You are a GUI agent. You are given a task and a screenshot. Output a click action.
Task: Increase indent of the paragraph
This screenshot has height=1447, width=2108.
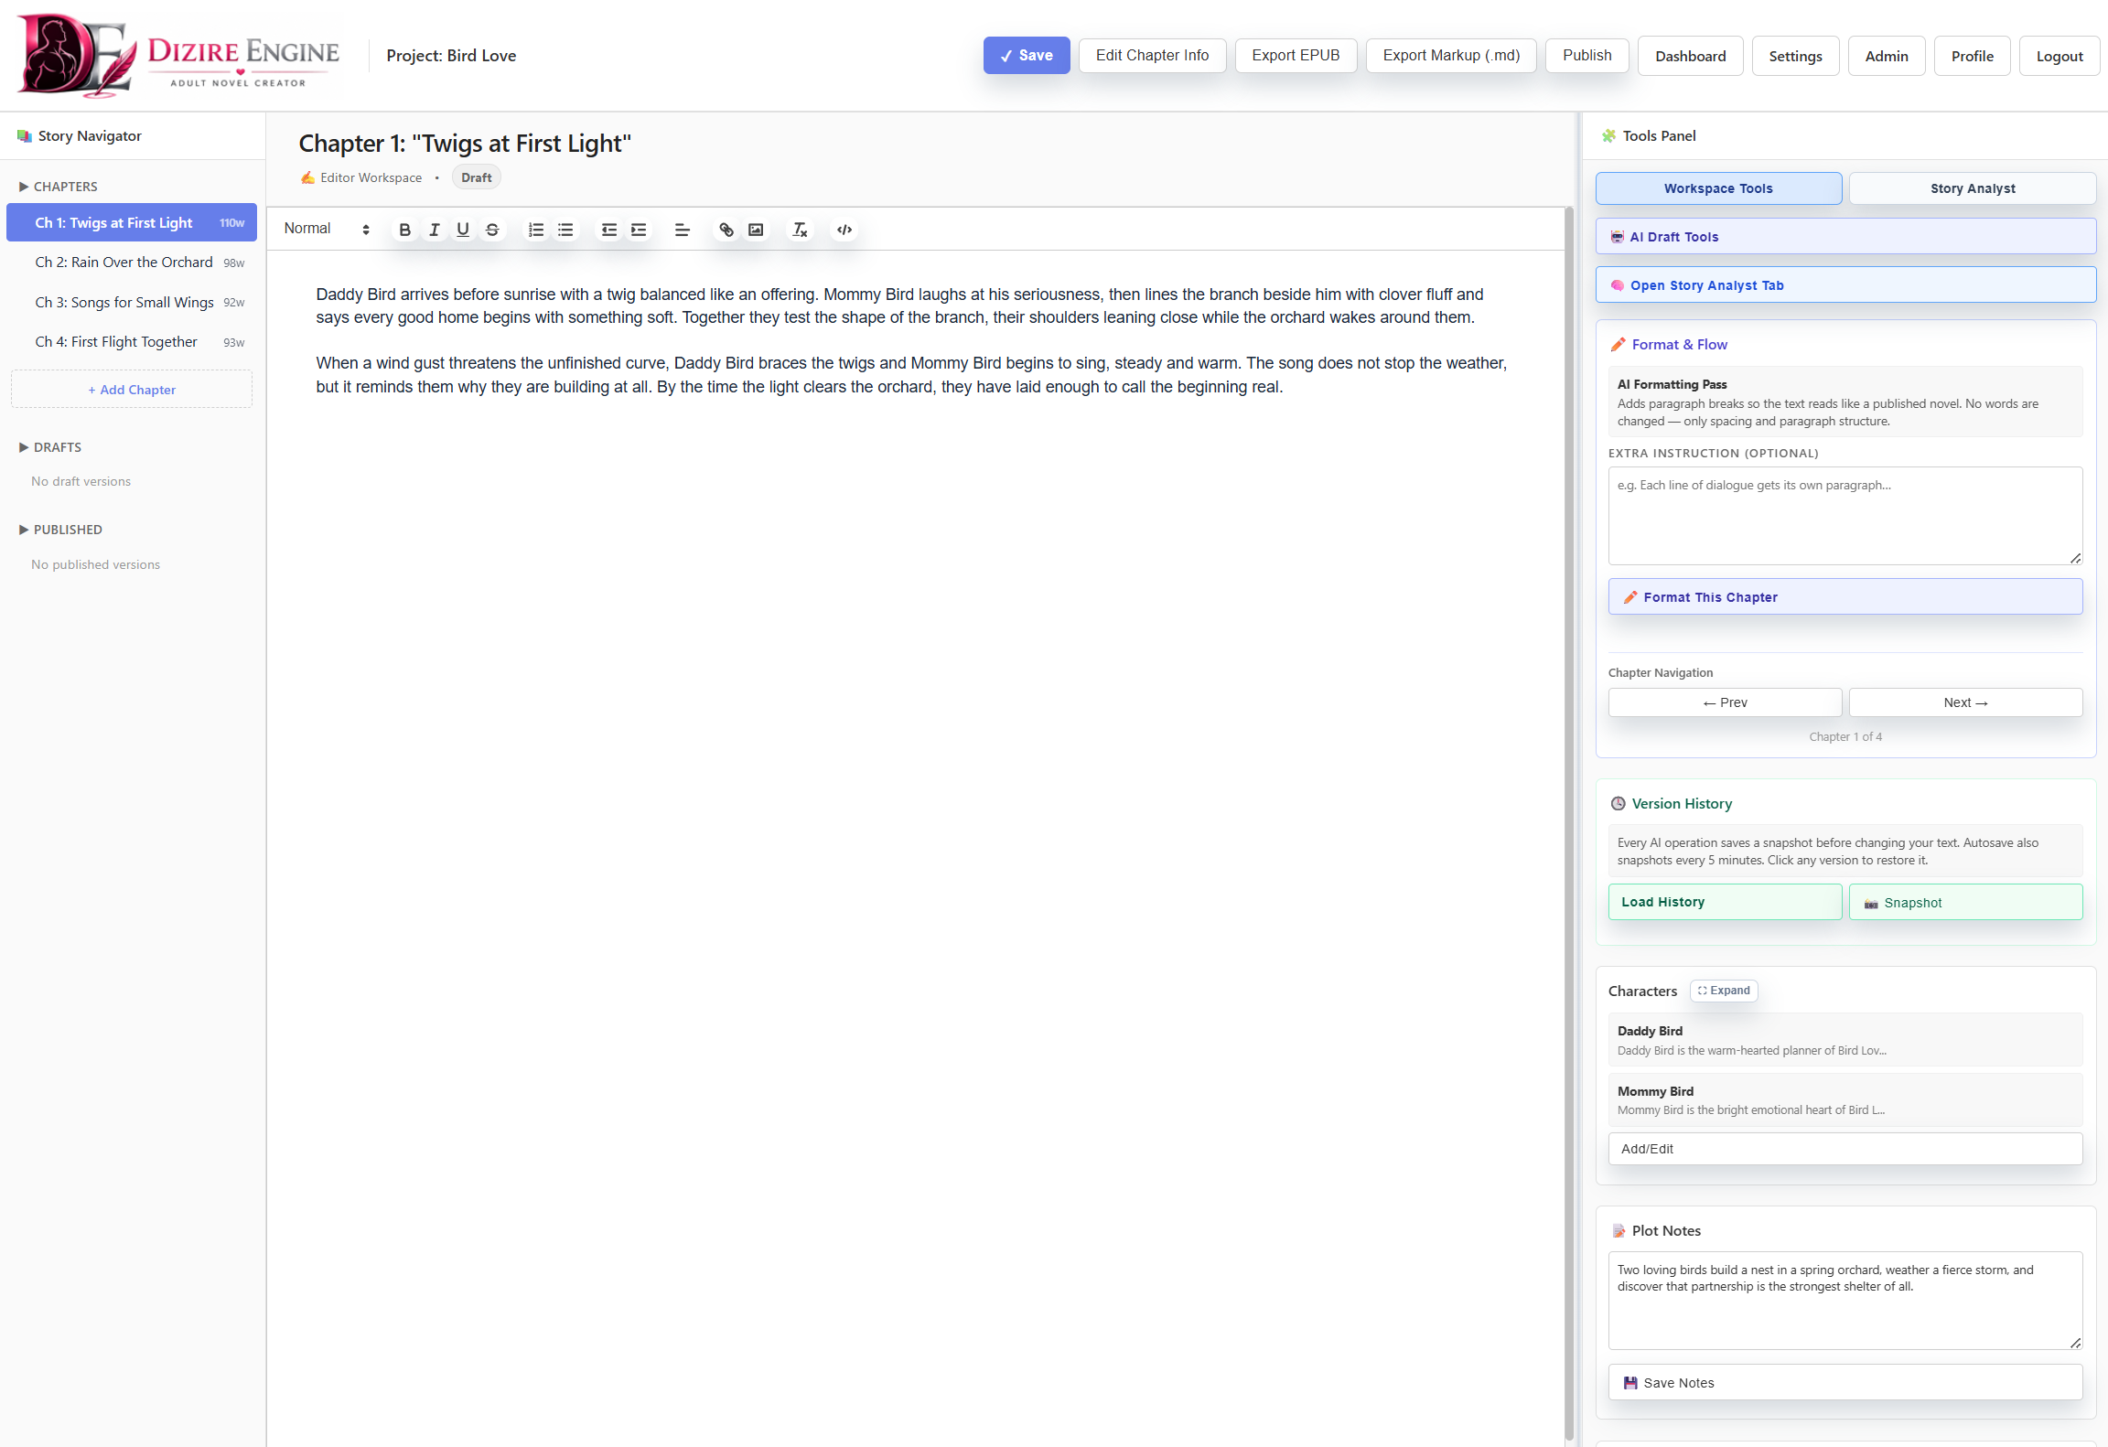639,230
